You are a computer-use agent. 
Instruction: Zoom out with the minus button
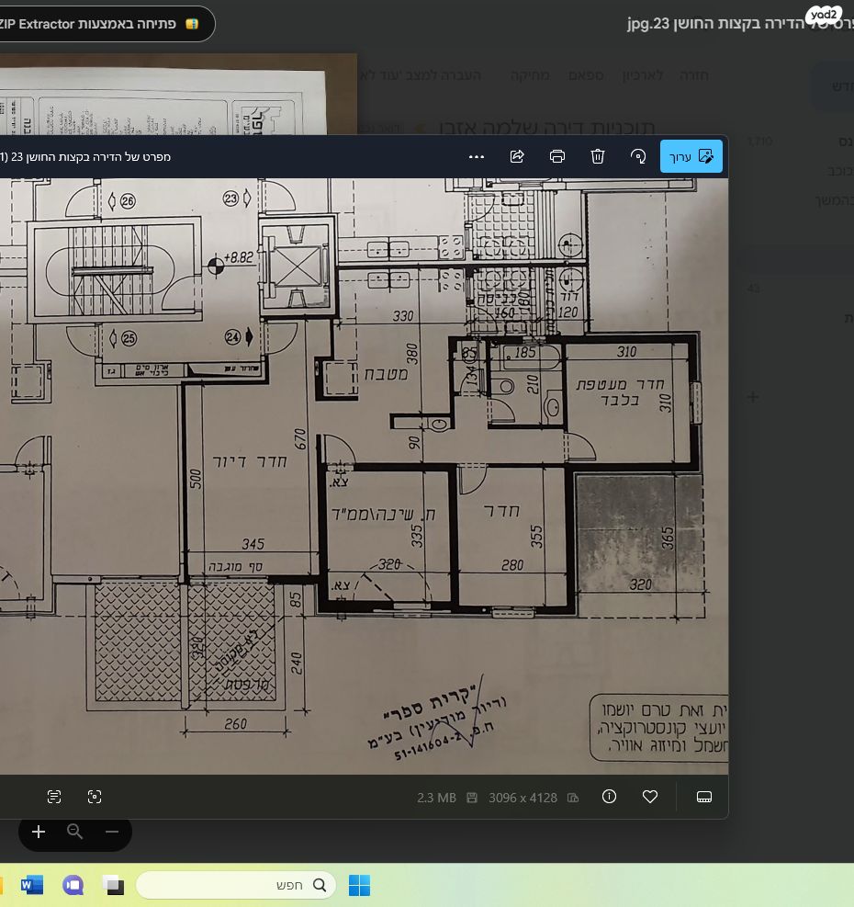coord(112,832)
